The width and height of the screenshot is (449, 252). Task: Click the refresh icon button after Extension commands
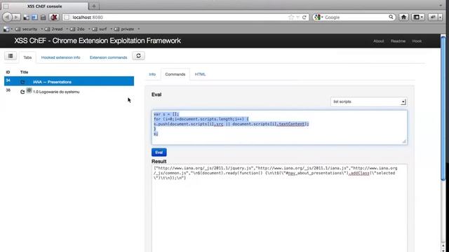point(139,56)
